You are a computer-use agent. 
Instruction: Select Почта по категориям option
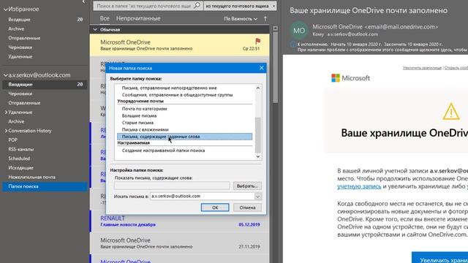click(144, 109)
